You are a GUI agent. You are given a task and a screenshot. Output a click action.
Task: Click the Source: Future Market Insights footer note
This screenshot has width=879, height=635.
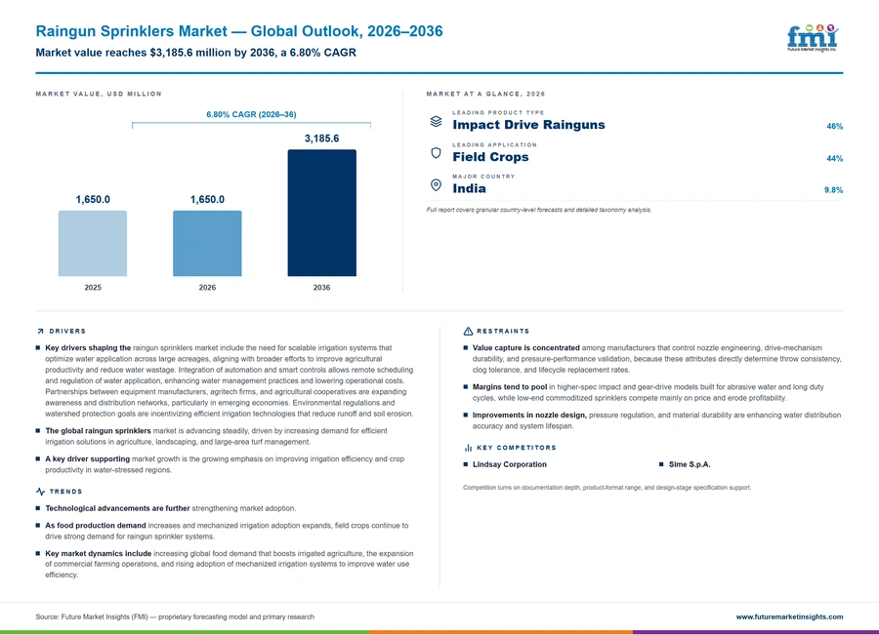tap(175, 616)
